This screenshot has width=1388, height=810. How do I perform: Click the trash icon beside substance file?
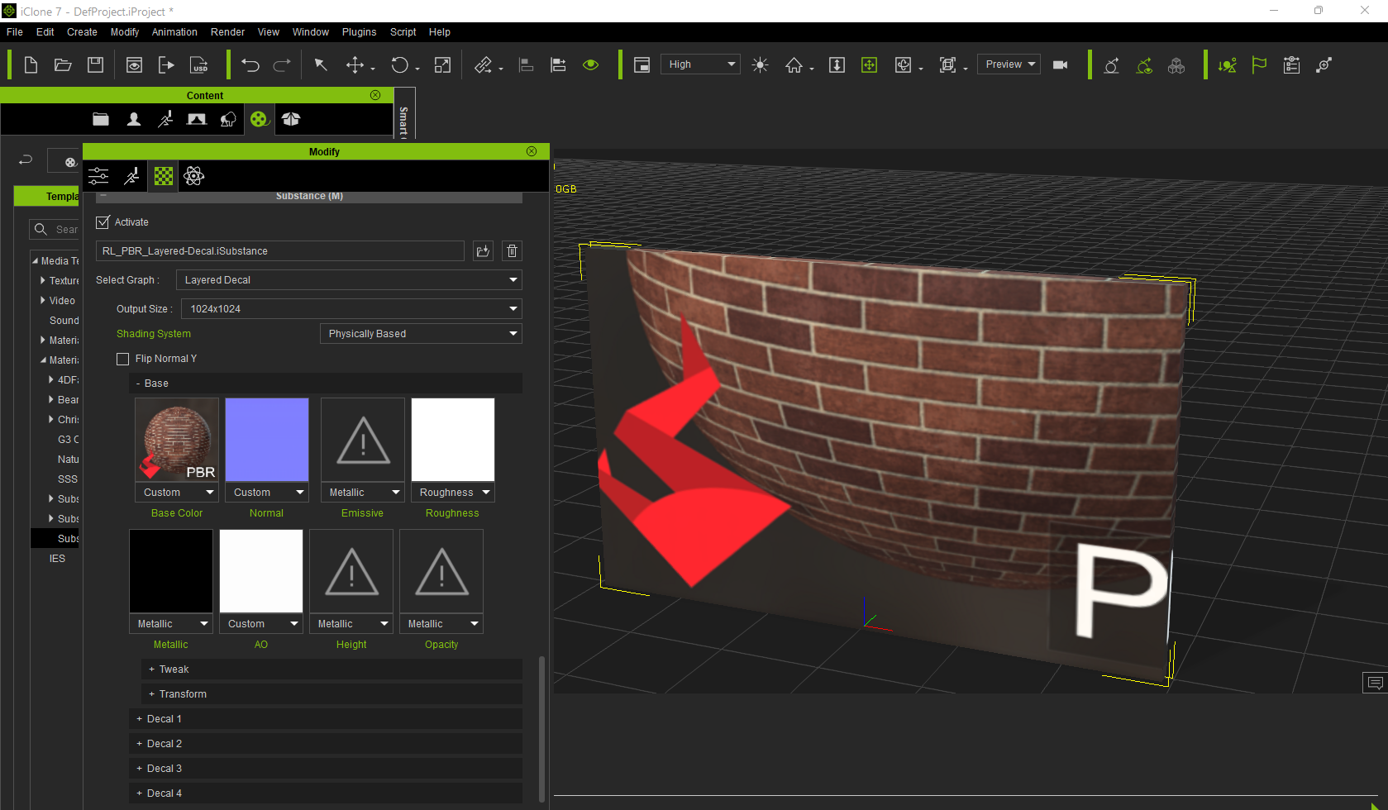point(512,250)
